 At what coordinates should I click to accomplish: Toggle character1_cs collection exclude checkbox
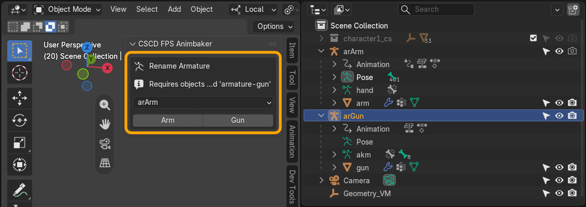[534, 38]
